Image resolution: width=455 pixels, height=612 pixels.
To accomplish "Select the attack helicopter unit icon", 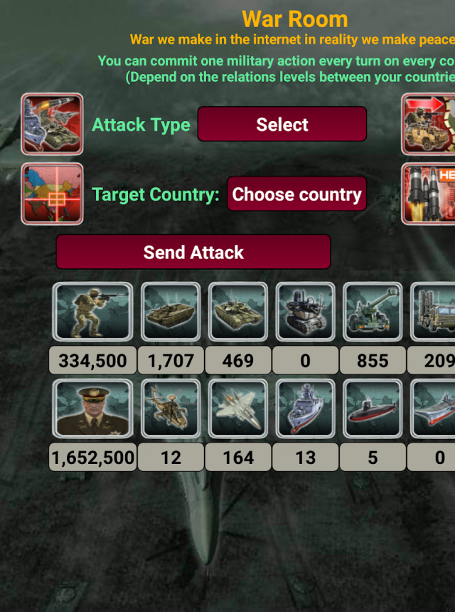I will pyautogui.click(x=171, y=408).
